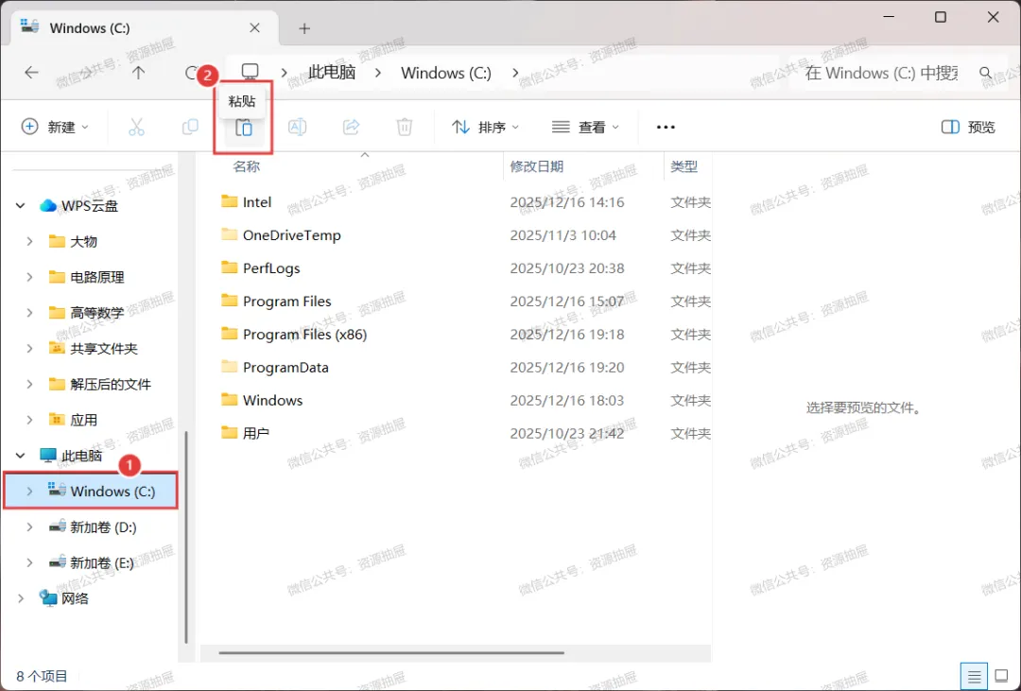Click the 网络 network icon in sidebar

48,597
